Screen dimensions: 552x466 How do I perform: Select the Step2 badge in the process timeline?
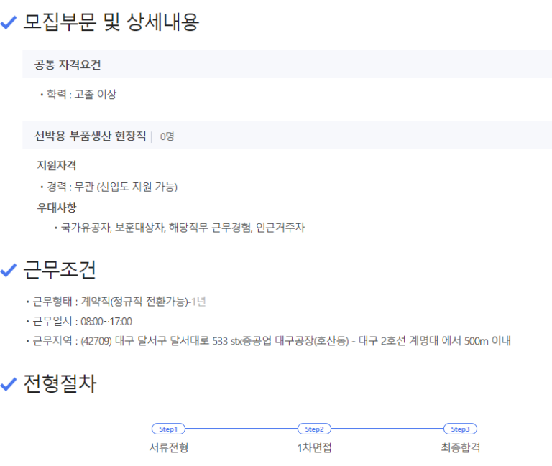pyautogui.click(x=315, y=429)
